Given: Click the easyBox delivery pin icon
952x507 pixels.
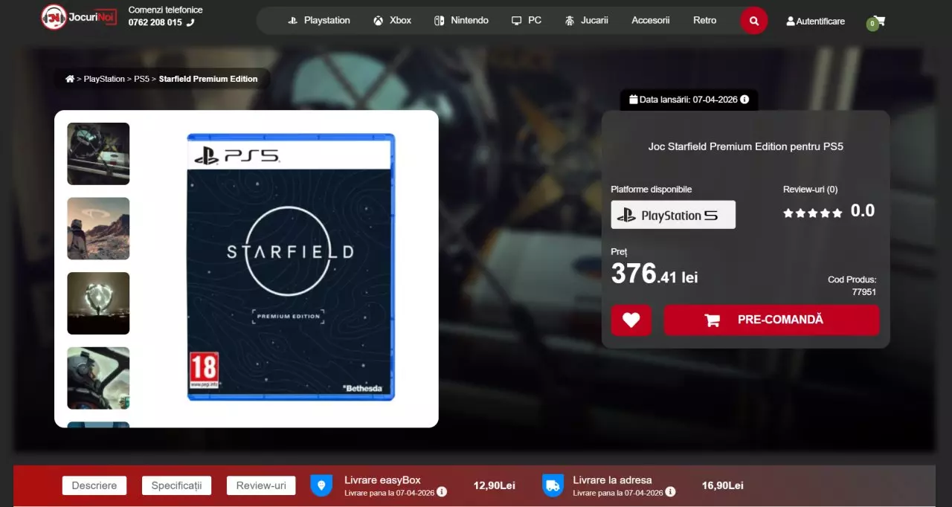Looking at the screenshot, I should coord(321,485).
